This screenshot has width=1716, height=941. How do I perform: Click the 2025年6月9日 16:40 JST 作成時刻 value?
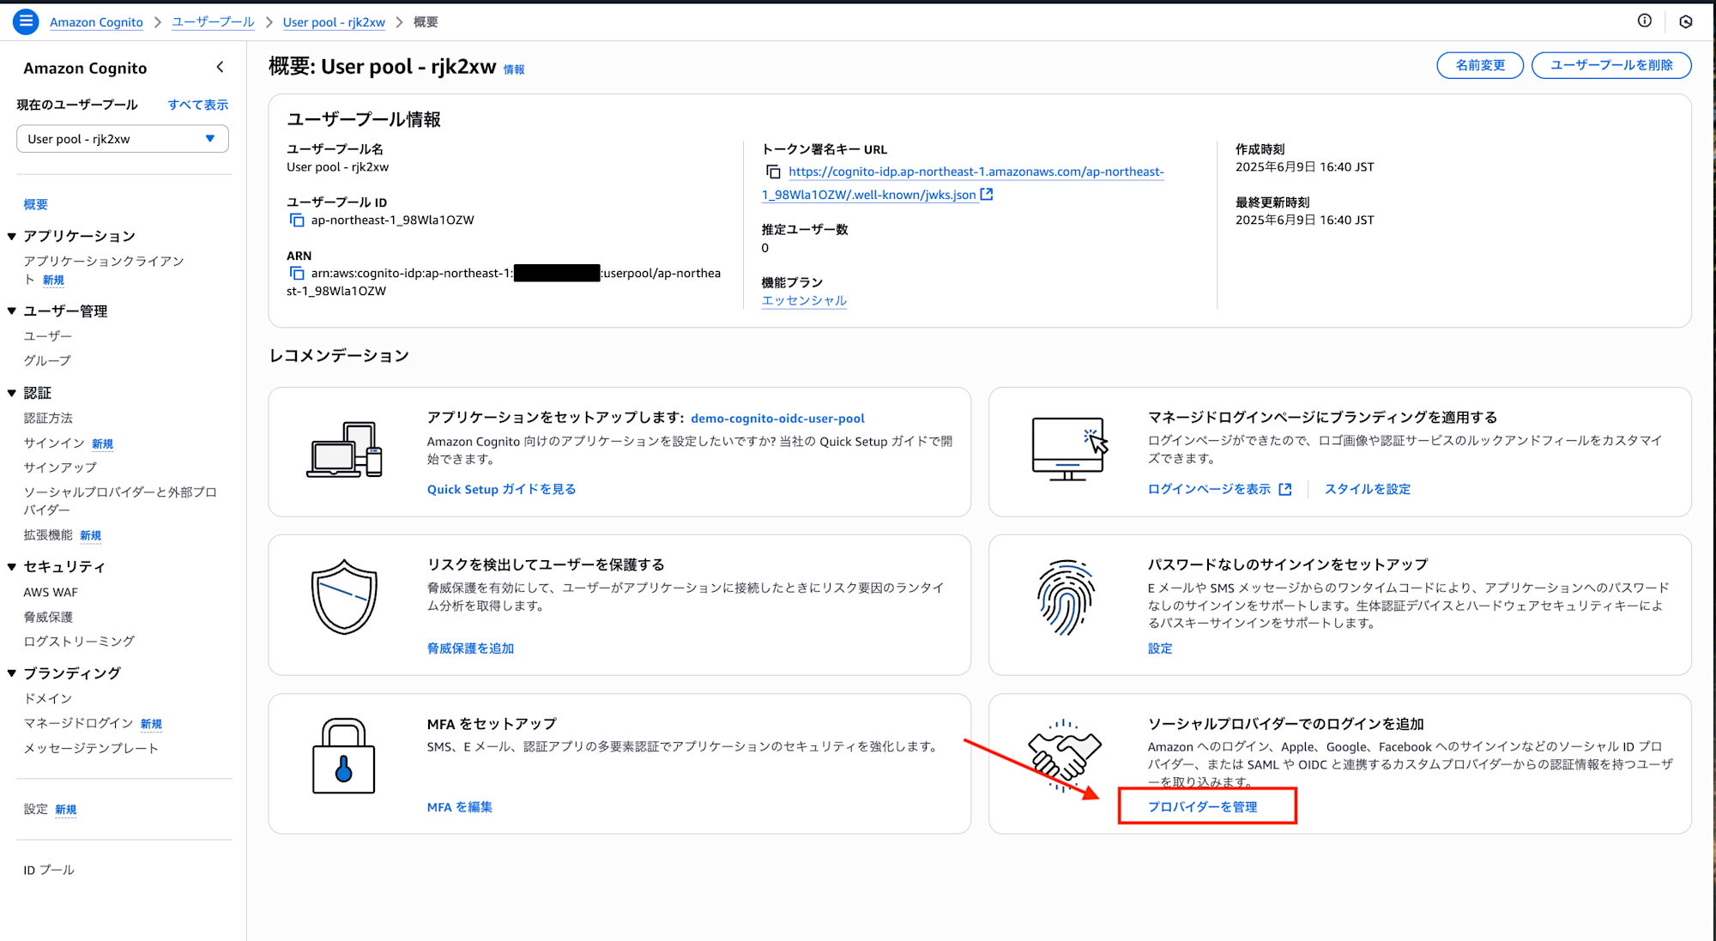pos(1304,167)
